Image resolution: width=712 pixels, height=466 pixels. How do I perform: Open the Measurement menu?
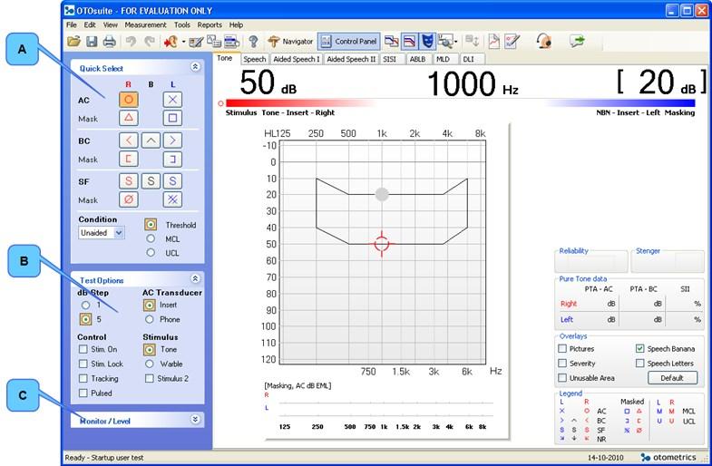coord(145,25)
